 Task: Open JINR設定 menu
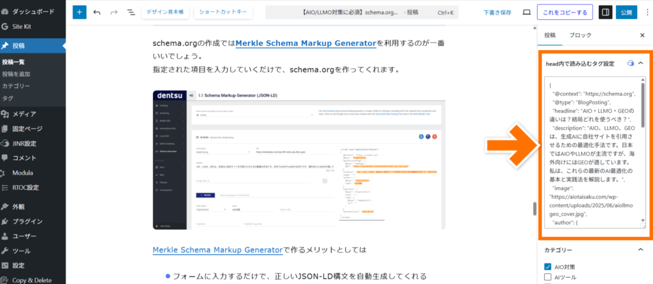click(33, 143)
